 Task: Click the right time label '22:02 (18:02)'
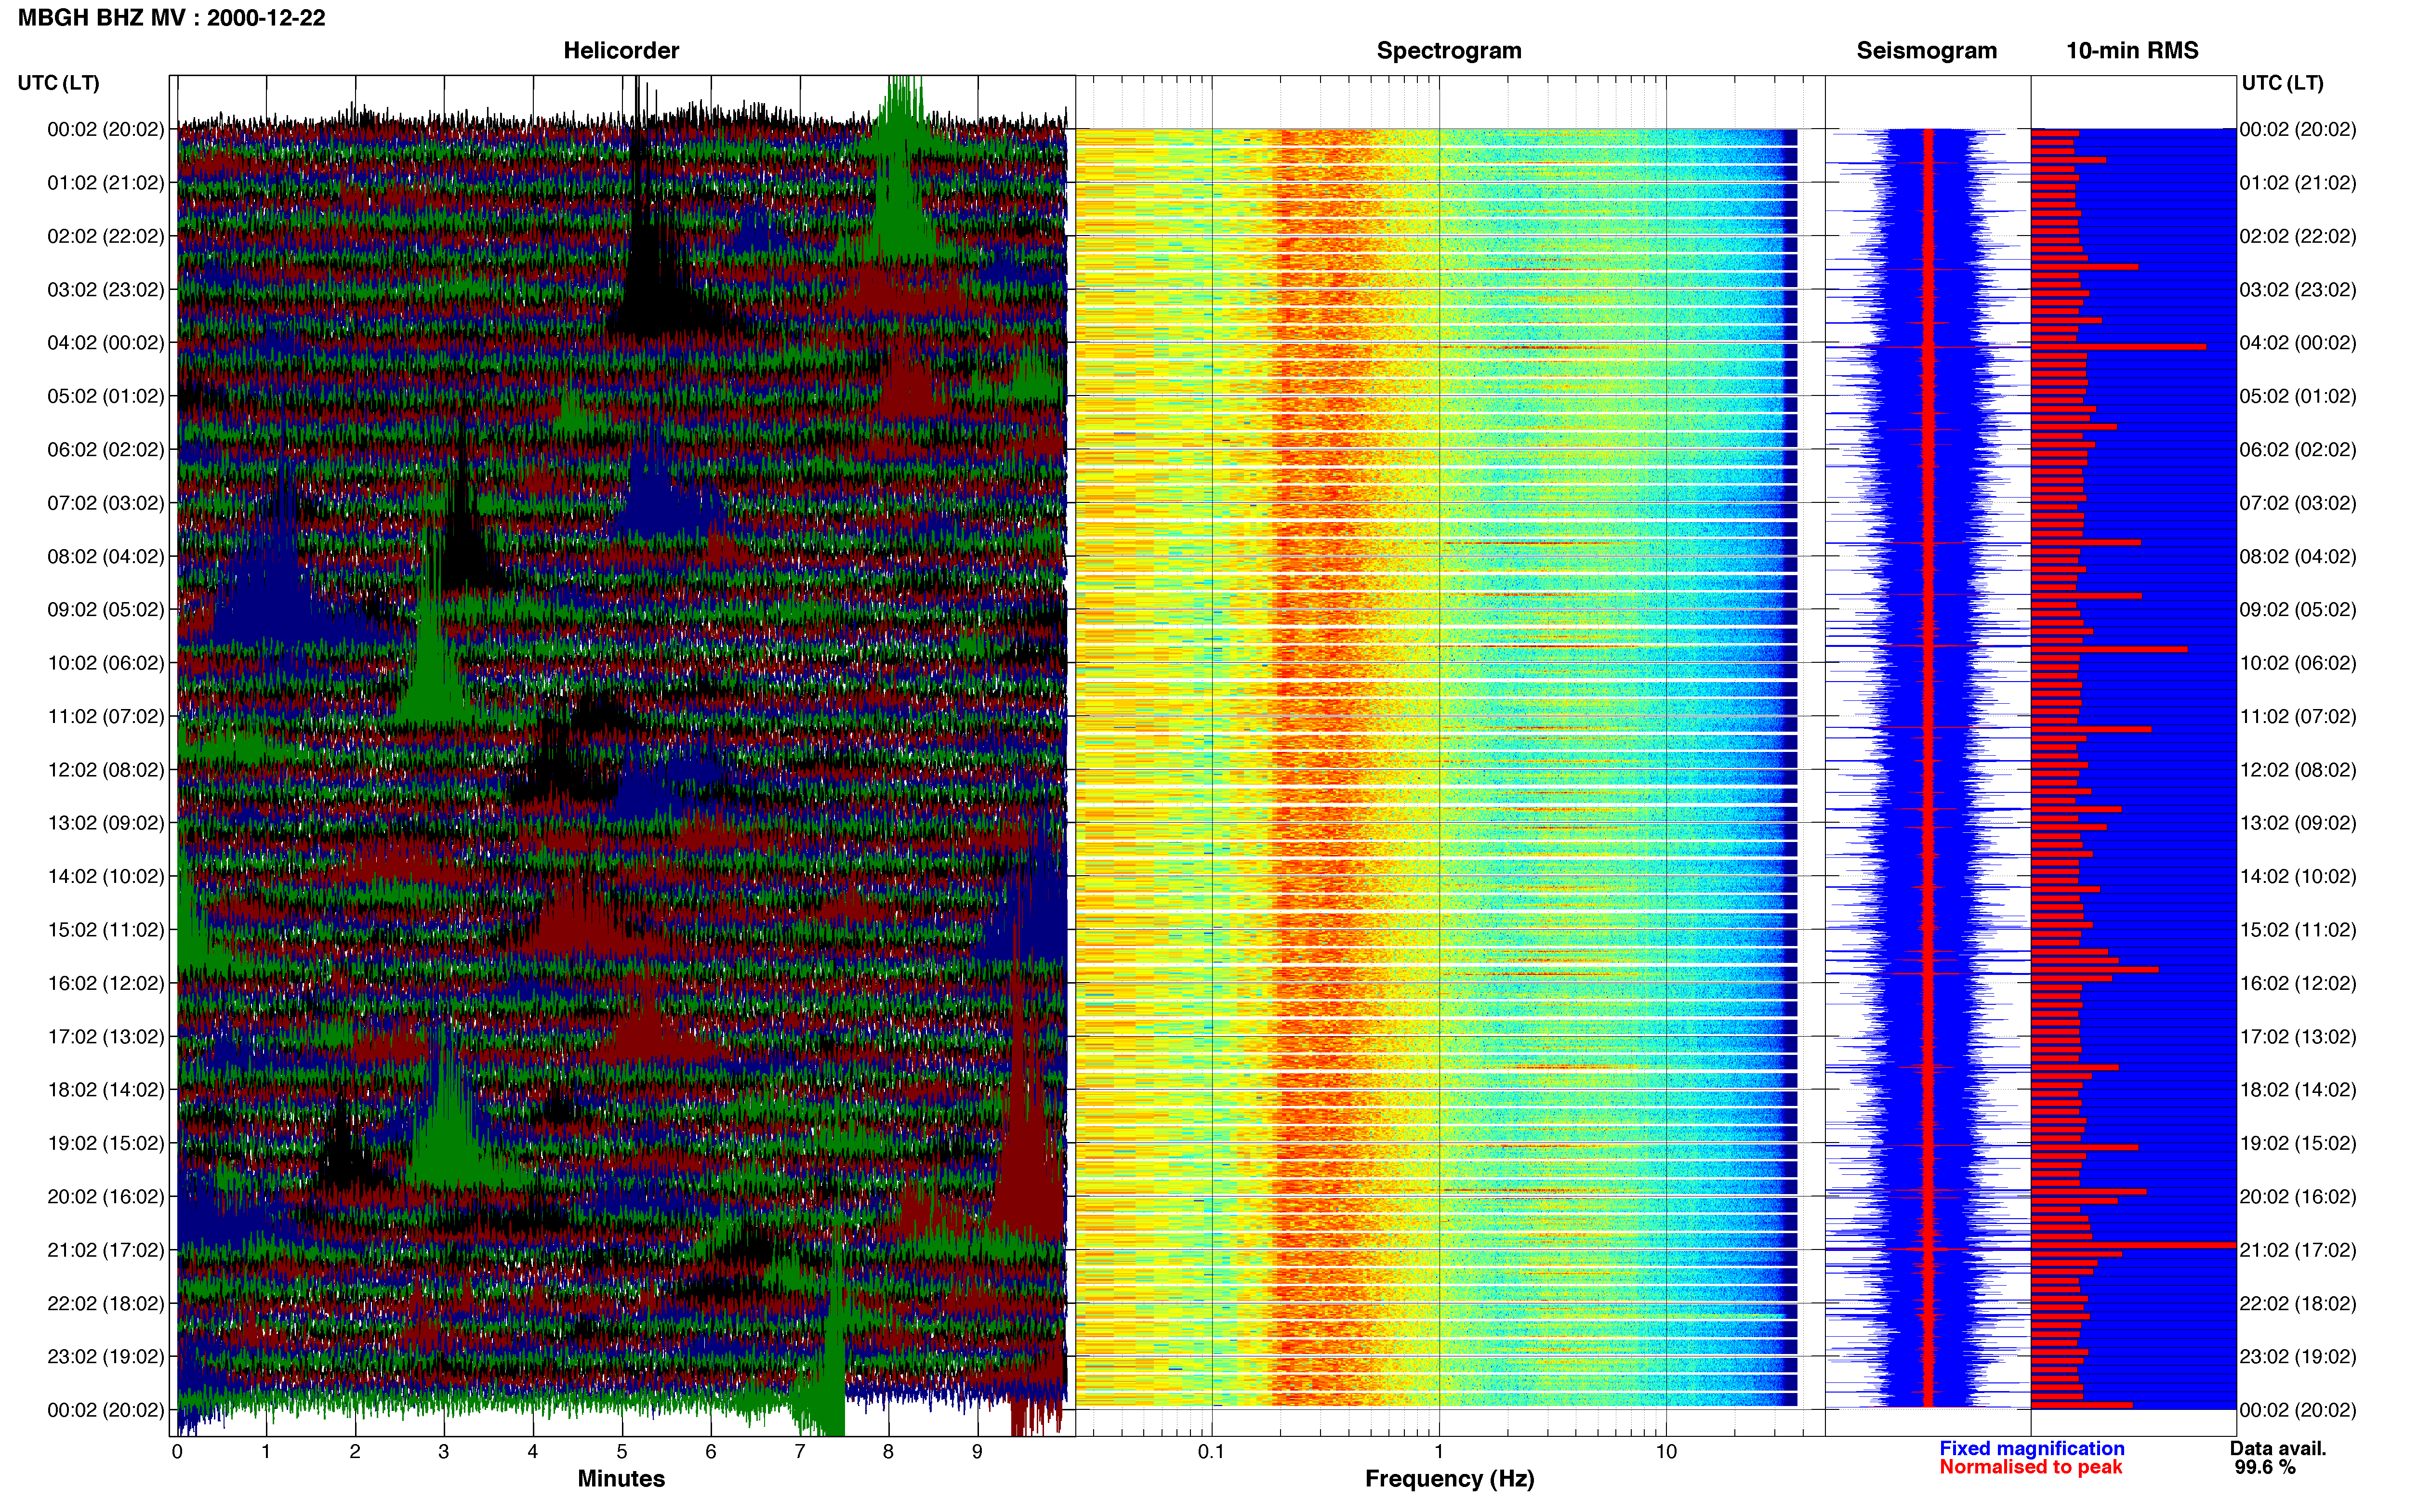(x=2298, y=1303)
